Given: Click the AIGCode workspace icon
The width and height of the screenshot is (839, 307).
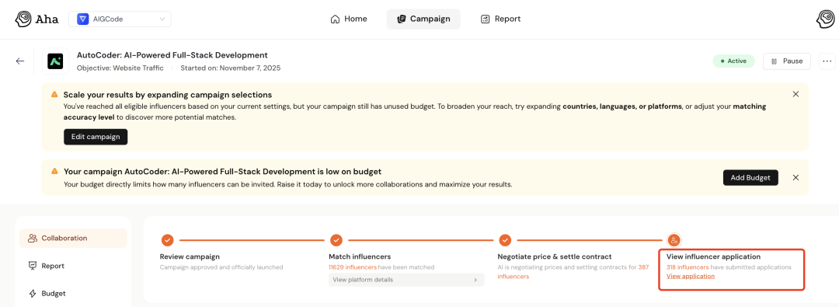Looking at the screenshot, I should click(x=83, y=19).
